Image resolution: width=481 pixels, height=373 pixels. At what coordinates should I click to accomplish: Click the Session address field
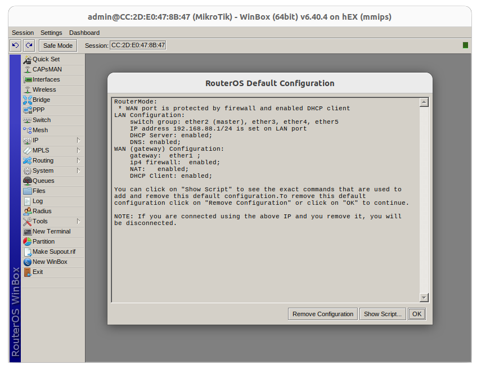(x=138, y=46)
